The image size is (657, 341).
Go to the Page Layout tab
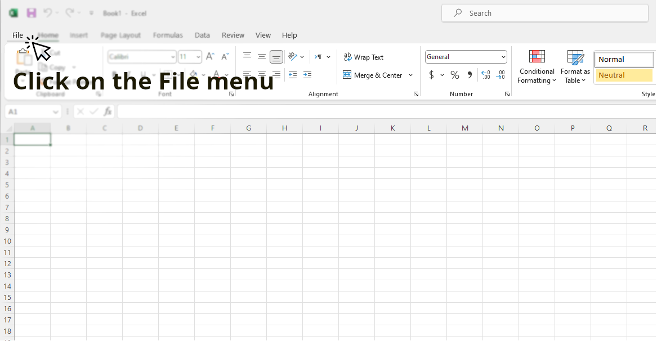pyautogui.click(x=120, y=35)
